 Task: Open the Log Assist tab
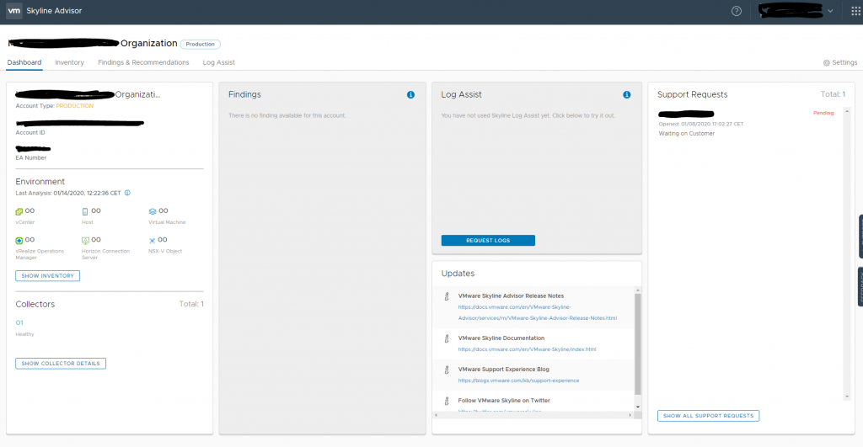coord(218,62)
